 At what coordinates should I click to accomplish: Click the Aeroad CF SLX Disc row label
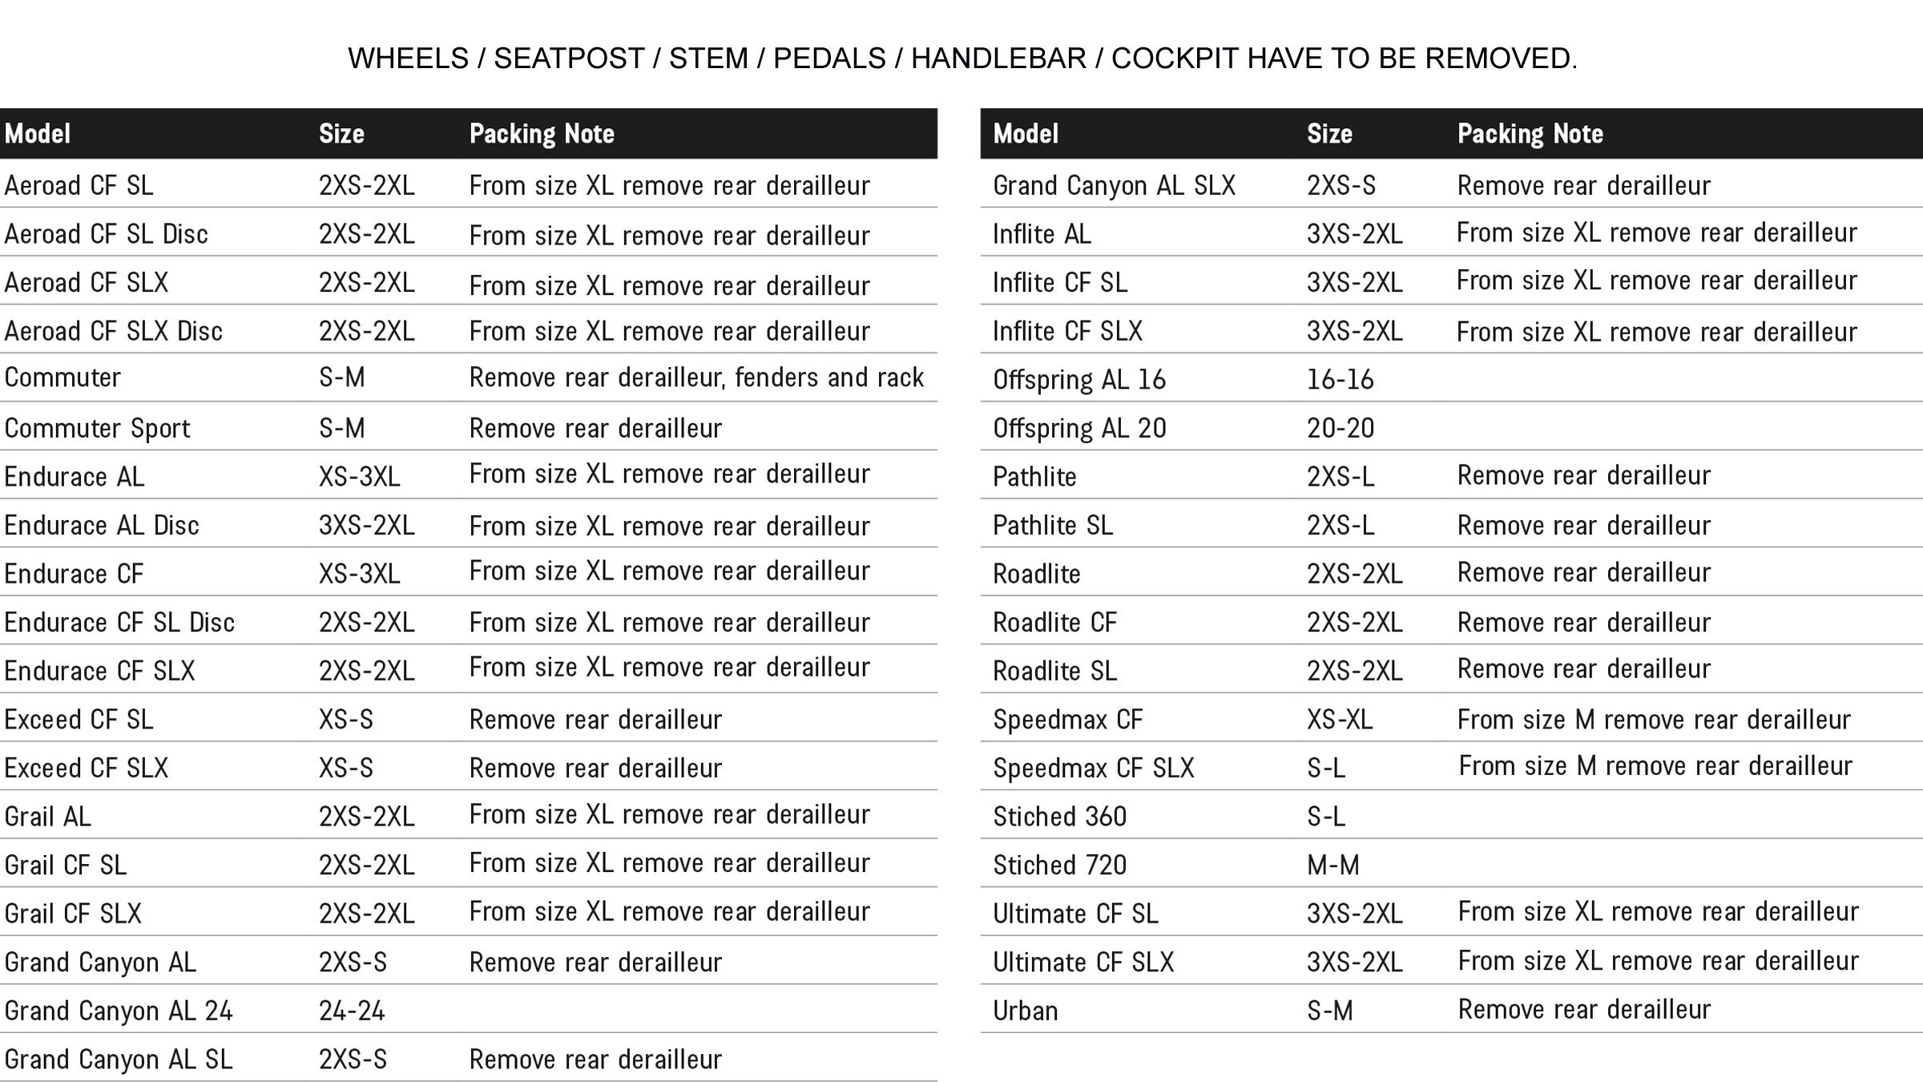tap(113, 331)
